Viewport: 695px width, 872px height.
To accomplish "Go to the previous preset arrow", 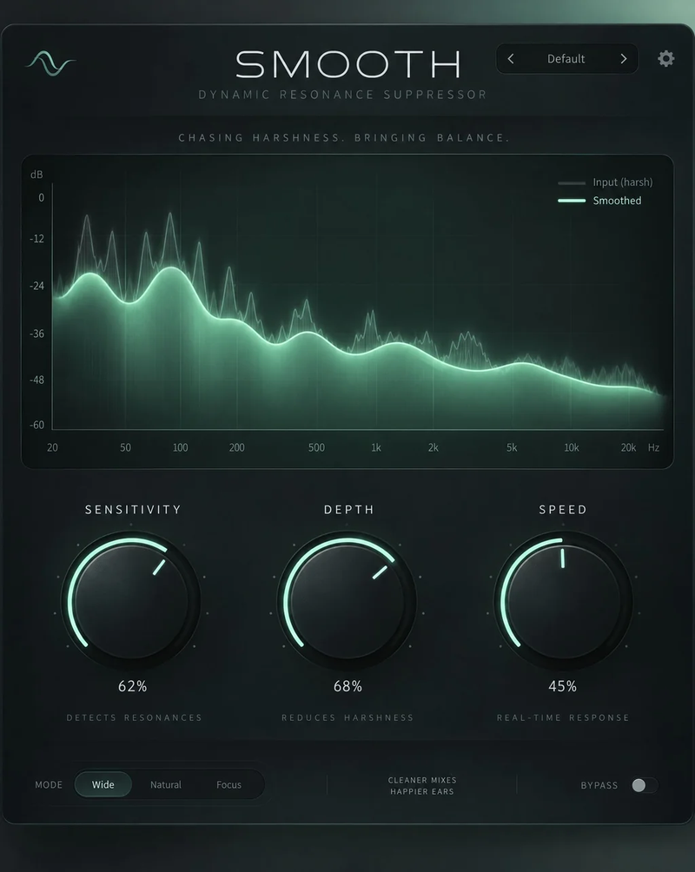I will pyautogui.click(x=511, y=58).
